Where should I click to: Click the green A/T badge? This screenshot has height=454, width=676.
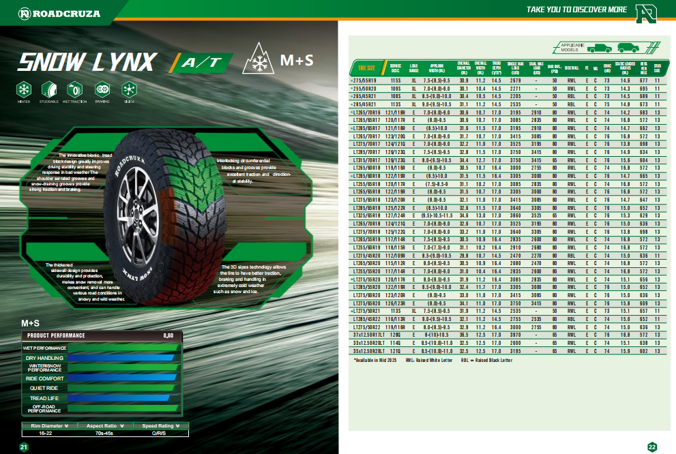(x=201, y=63)
